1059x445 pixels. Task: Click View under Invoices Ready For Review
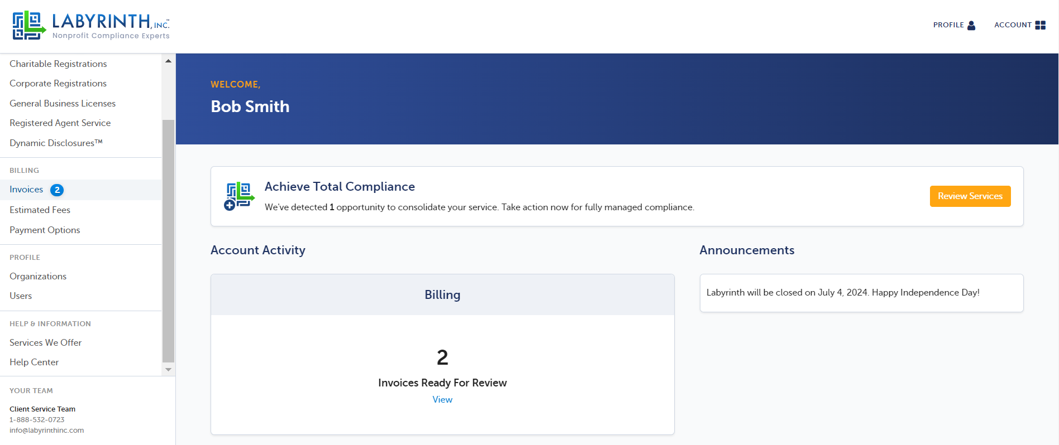442,399
